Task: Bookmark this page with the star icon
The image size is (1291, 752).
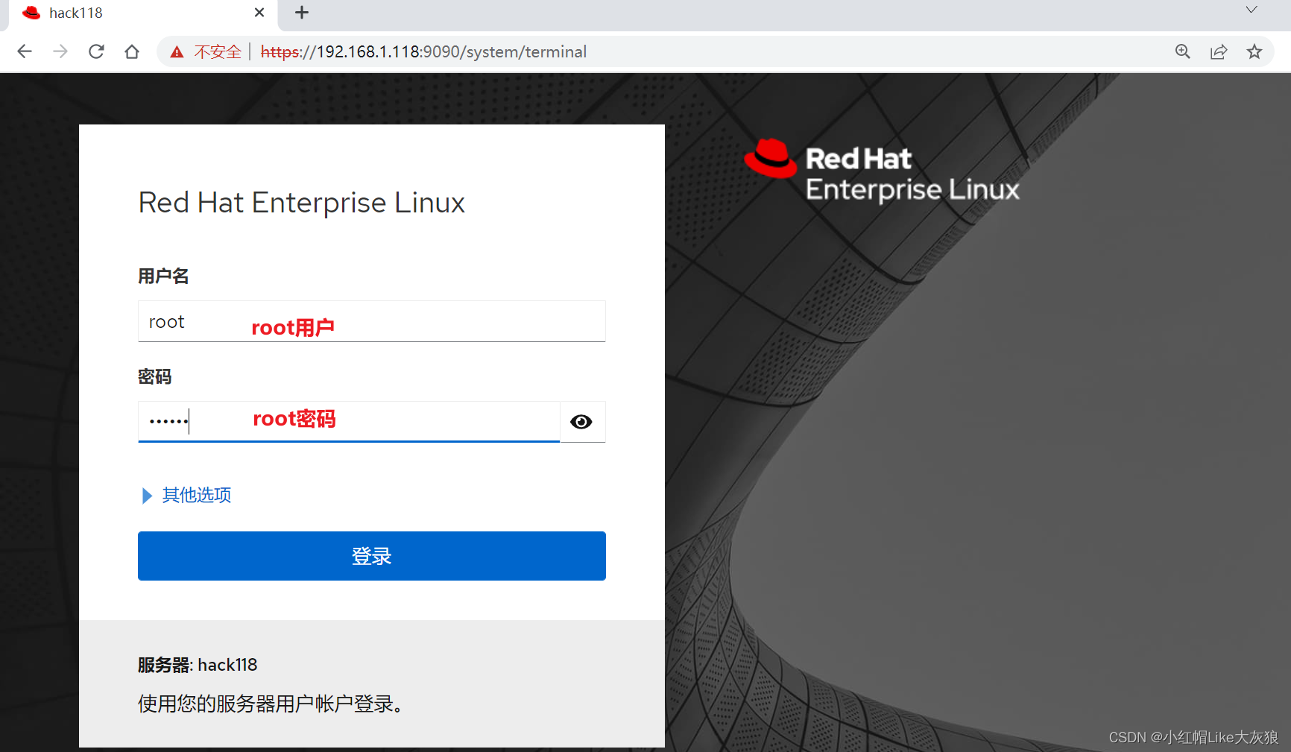Action: [x=1254, y=51]
